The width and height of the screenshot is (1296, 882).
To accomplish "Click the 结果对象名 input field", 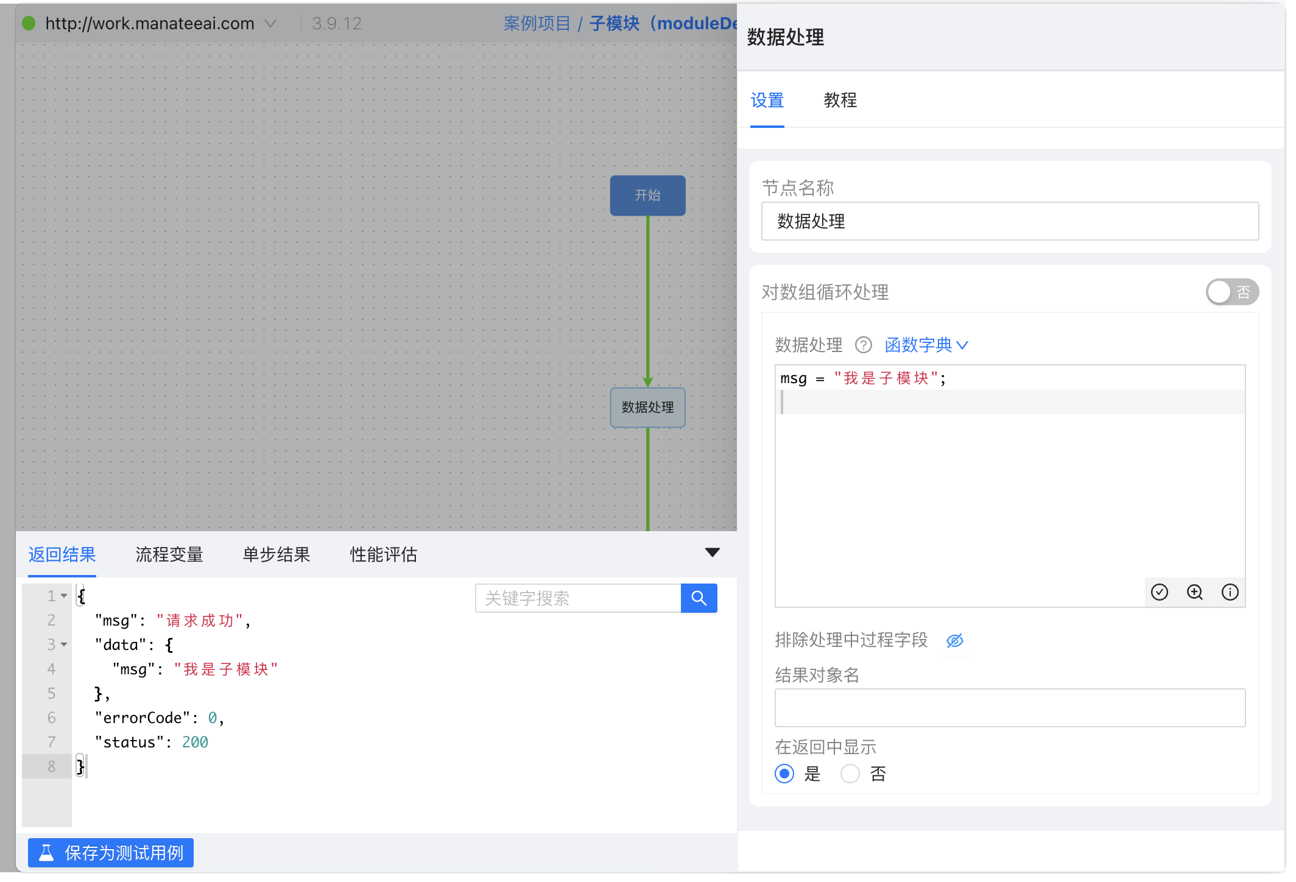I will coord(1010,708).
